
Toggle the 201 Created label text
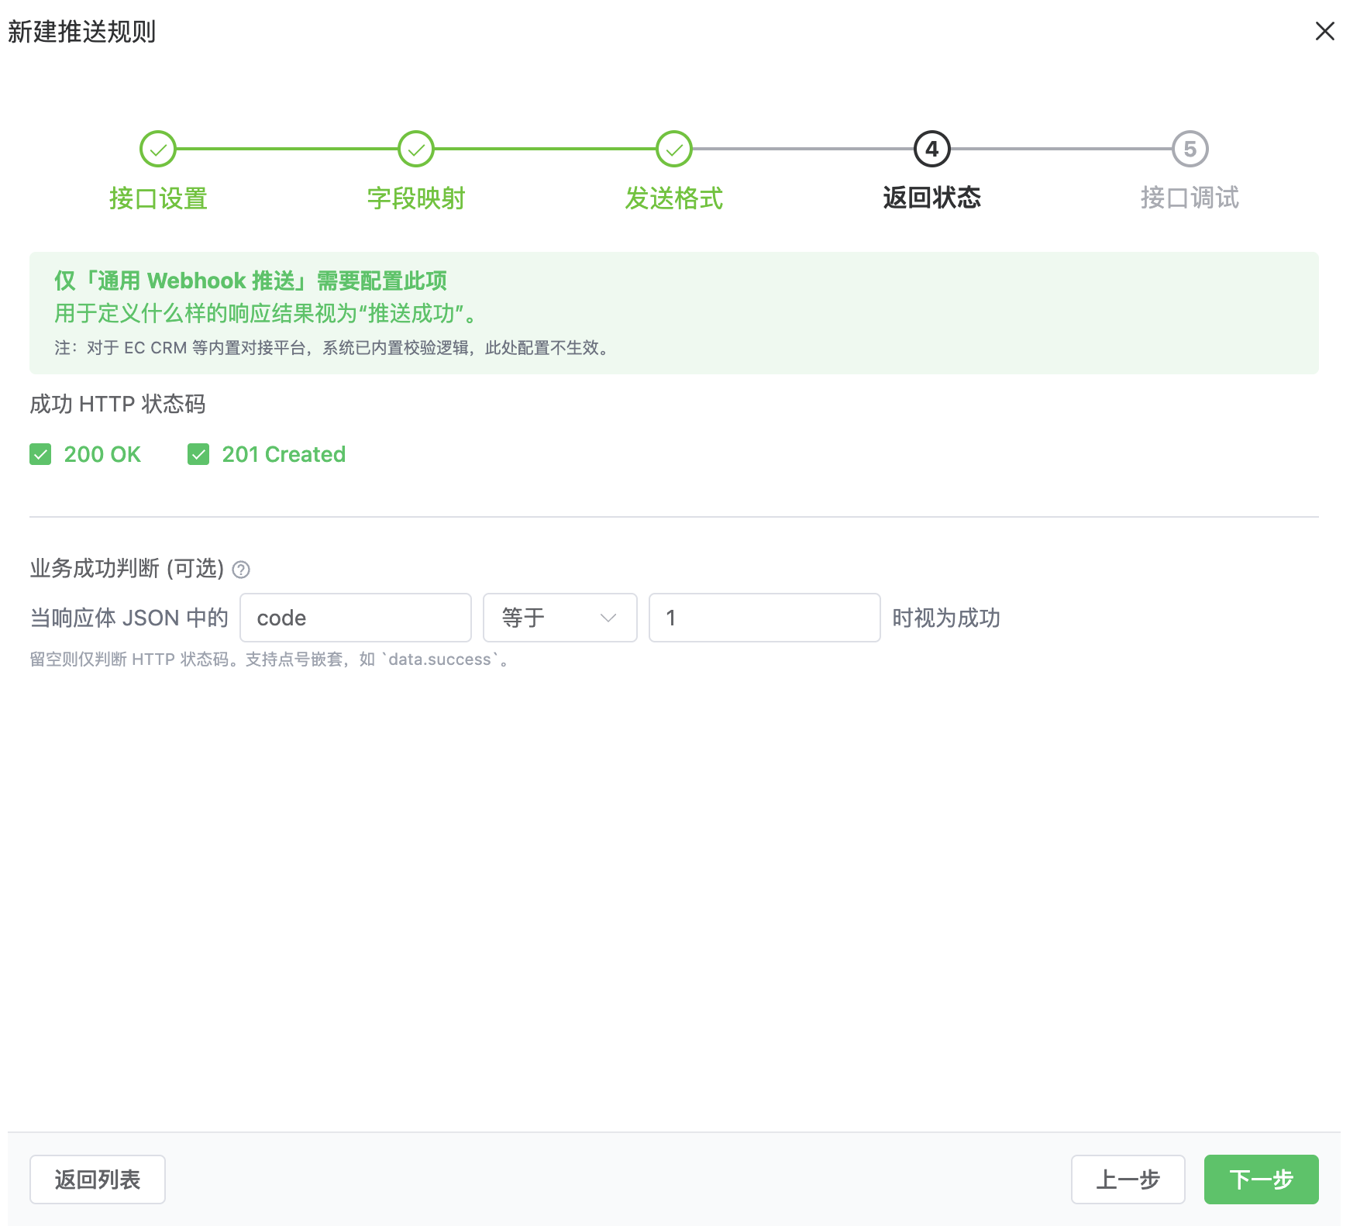[x=284, y=454]
